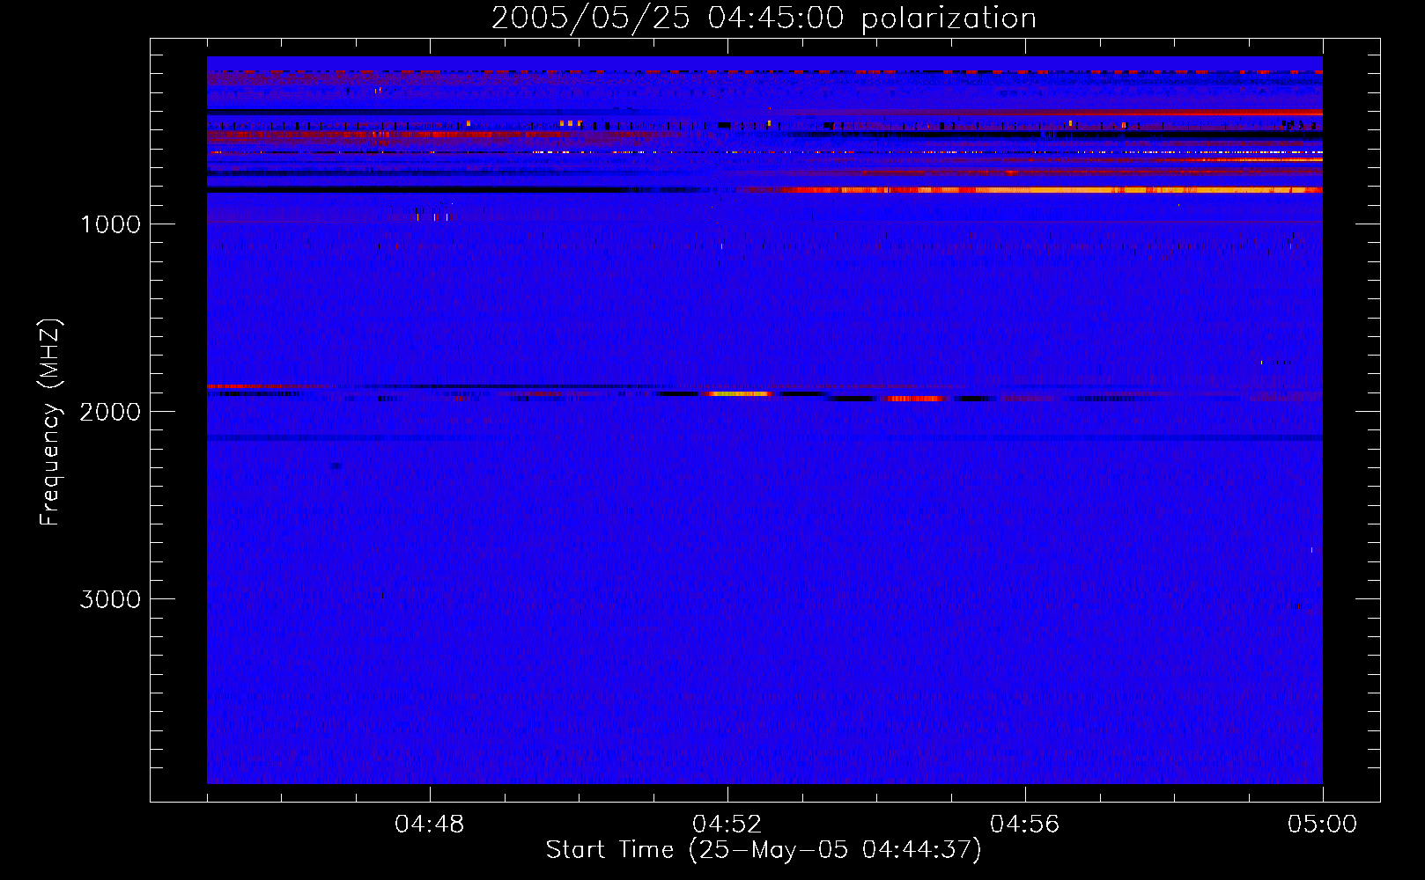Click the '04:52' time axis label
Viewport: 1425px width, 880px height.
[x=727, y=825]
